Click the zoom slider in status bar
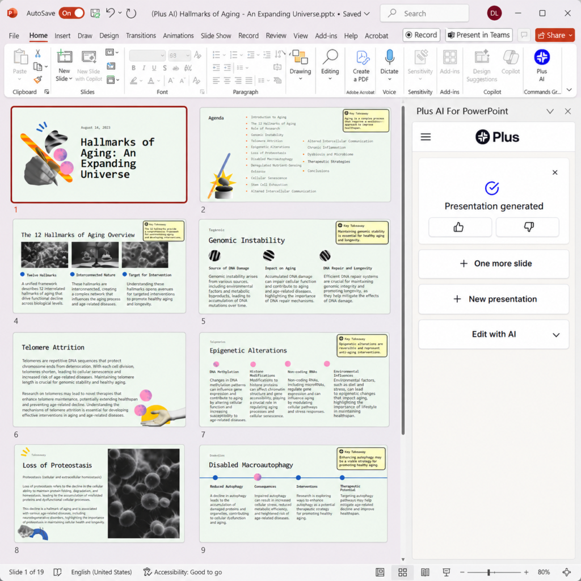 (493, 572)
